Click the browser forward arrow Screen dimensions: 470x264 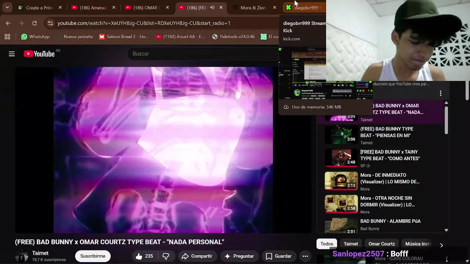pos(21,23)
